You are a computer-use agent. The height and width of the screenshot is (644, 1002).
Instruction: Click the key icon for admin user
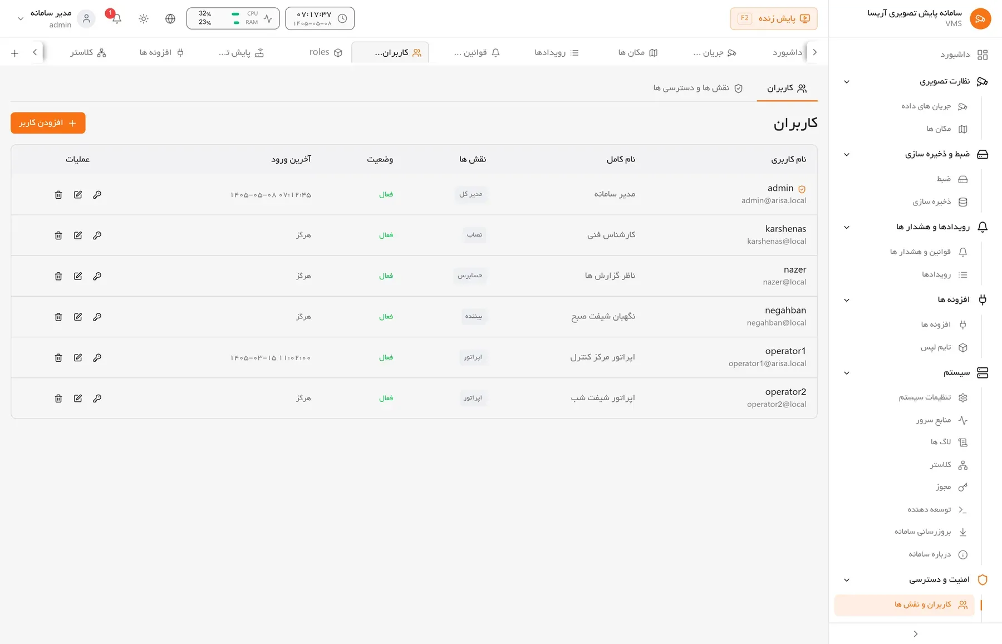97,195
